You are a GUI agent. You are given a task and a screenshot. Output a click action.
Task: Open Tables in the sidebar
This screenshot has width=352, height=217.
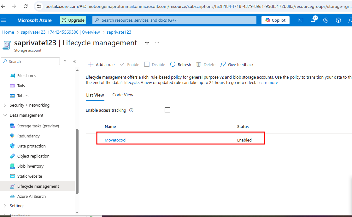[x=23, y=96]
